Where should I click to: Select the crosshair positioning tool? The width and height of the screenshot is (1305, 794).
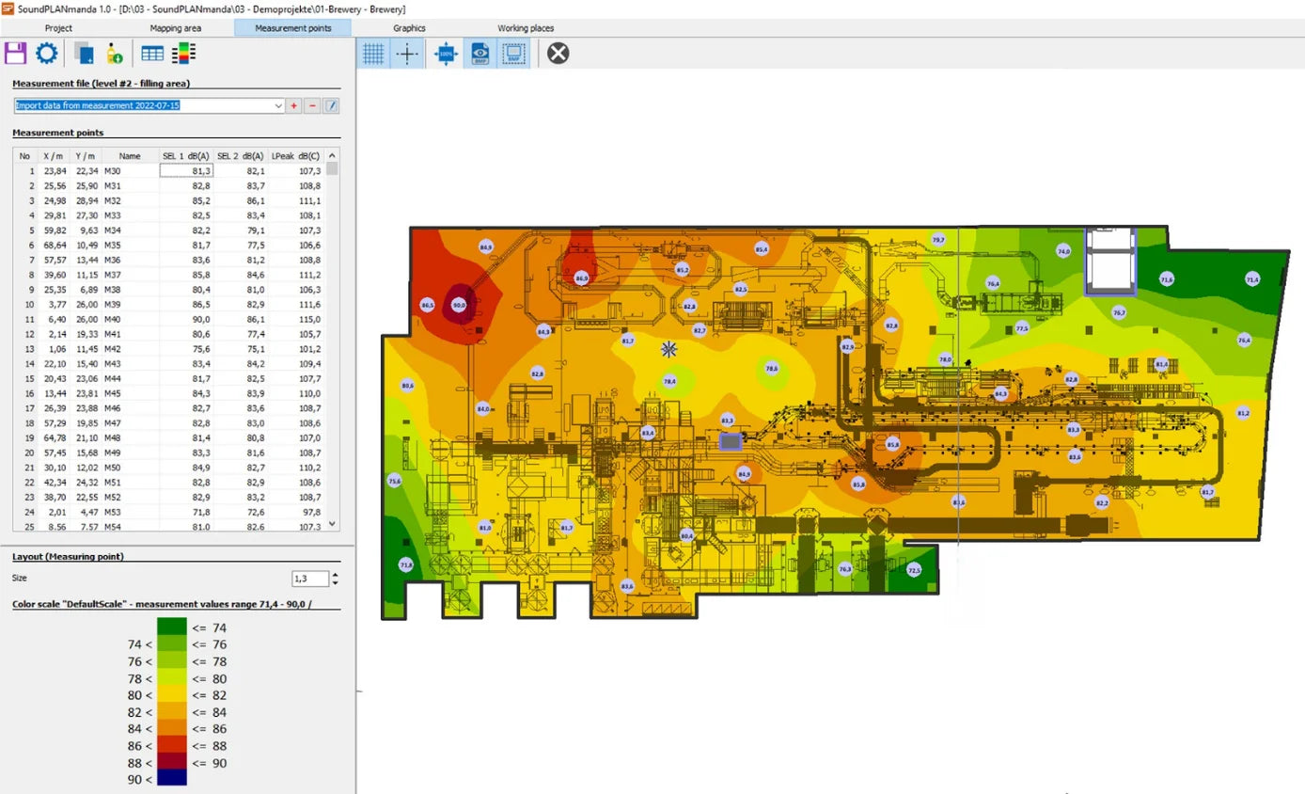[407, 54]
